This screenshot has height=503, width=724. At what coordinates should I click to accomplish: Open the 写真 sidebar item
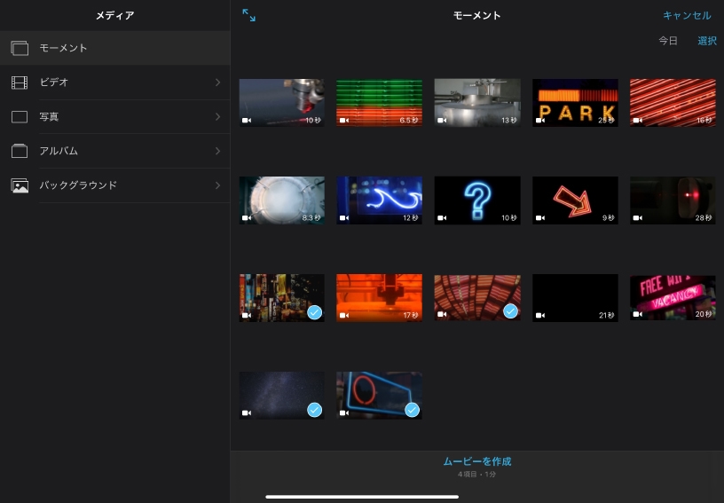click(49, 117)
